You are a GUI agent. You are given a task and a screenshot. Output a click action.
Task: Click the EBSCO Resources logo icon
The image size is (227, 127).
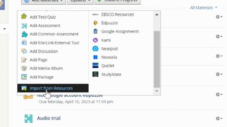point(95,14)
